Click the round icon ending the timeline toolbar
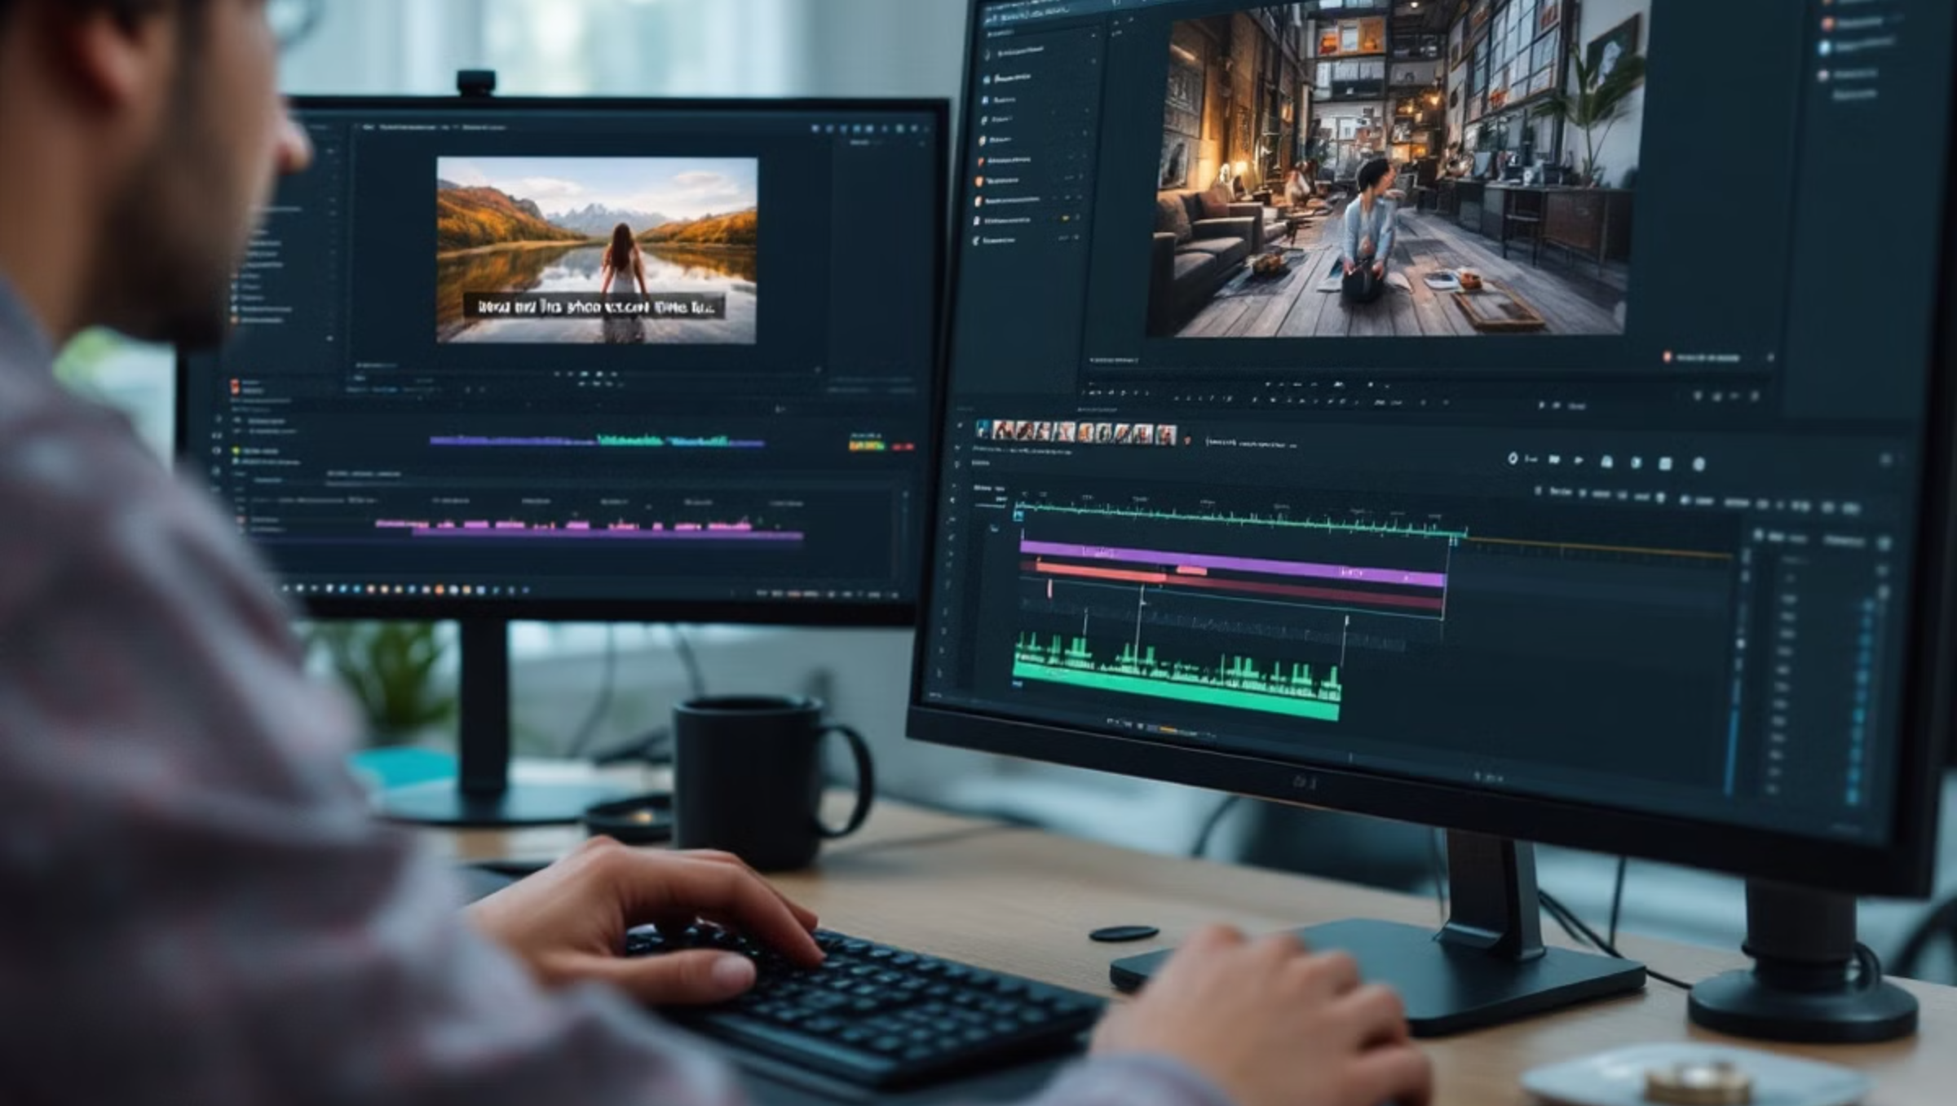This screenshot has width=1957, height=1106. click(1699, 464)
